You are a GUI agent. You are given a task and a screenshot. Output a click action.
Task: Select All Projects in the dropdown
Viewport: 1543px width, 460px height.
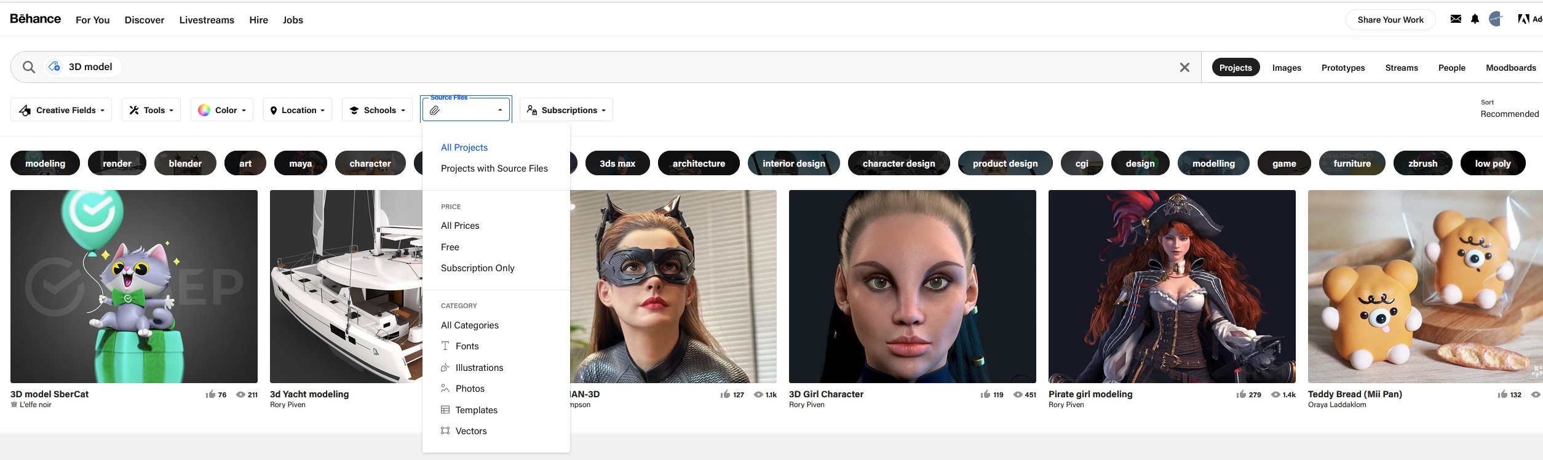(x=464, y=148)
